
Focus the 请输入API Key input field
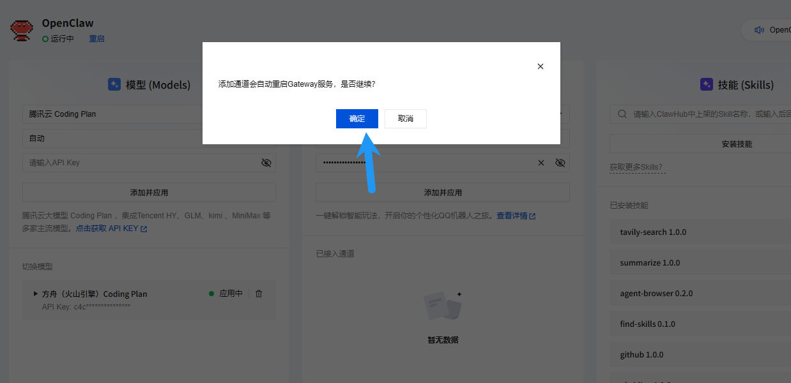141,163
